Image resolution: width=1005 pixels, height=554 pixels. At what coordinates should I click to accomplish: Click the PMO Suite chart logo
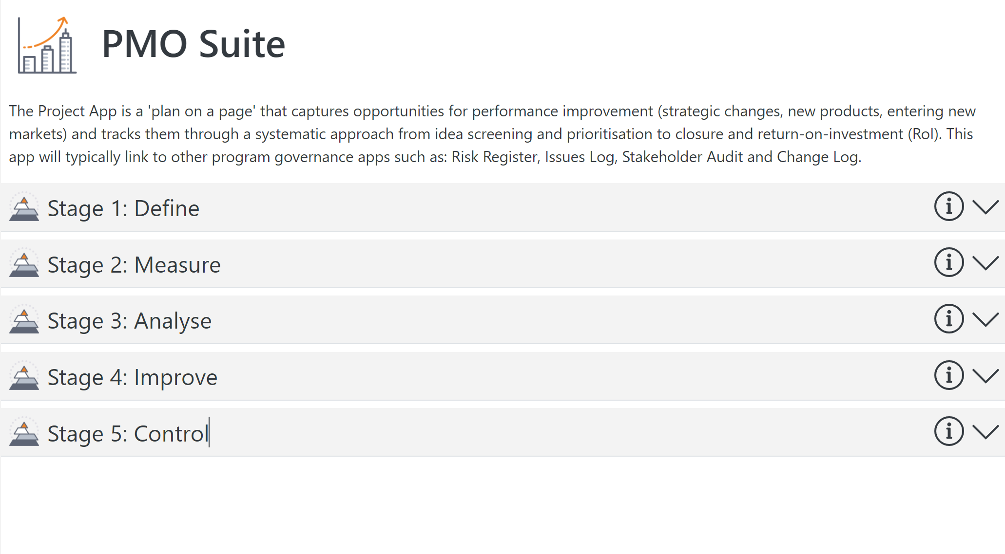47,45
